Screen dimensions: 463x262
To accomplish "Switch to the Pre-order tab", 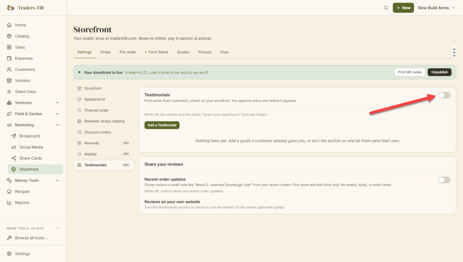I will [128, 52].
